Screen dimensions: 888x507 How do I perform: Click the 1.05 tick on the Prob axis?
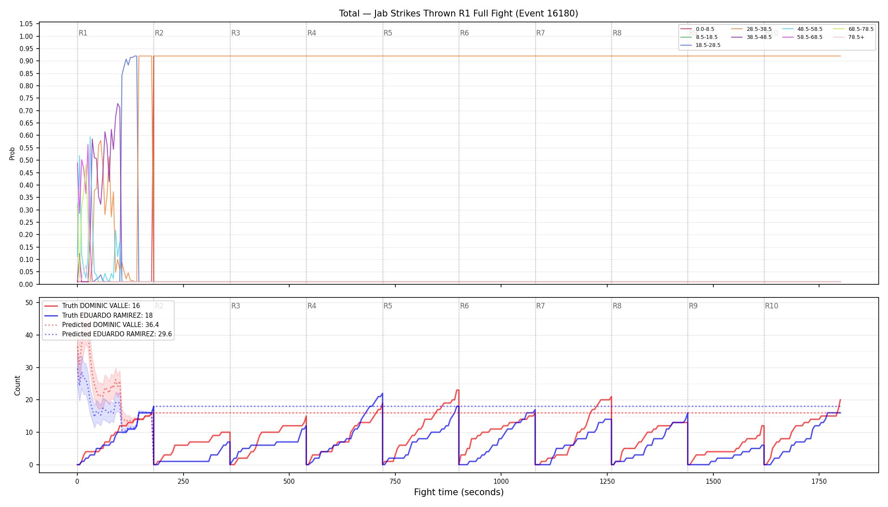click(26, 24)
